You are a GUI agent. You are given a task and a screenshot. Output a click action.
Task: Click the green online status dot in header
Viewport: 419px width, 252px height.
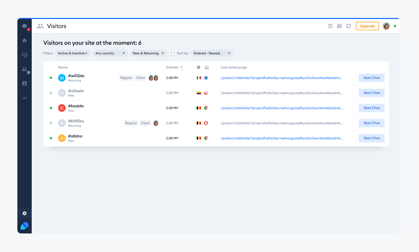coord(395,26)
